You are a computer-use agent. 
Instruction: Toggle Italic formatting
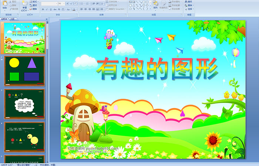[x=47, y=9]
